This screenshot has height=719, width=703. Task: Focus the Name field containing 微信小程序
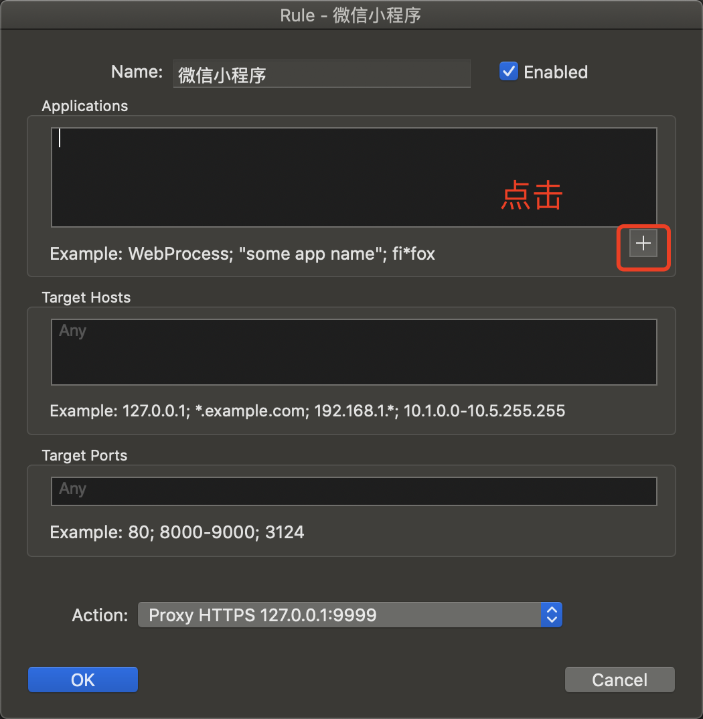pos(322,74)
